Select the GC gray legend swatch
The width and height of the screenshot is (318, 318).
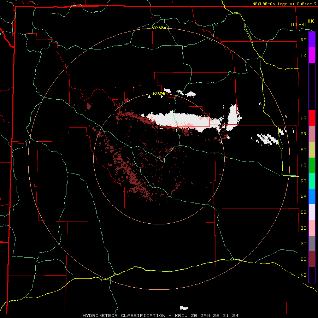(x=312, y=243)
